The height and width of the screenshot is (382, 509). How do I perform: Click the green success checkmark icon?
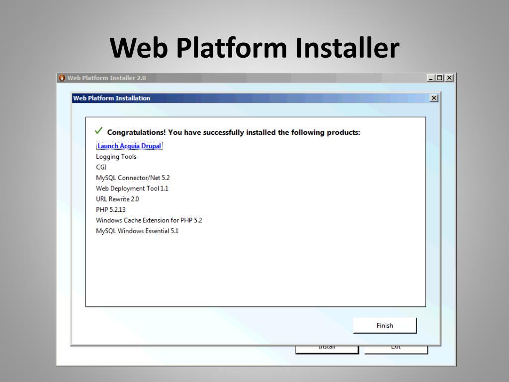(x=99, y=131)
